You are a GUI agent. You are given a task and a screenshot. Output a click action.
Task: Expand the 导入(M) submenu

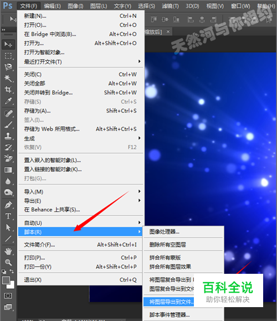tap(80, 192)
